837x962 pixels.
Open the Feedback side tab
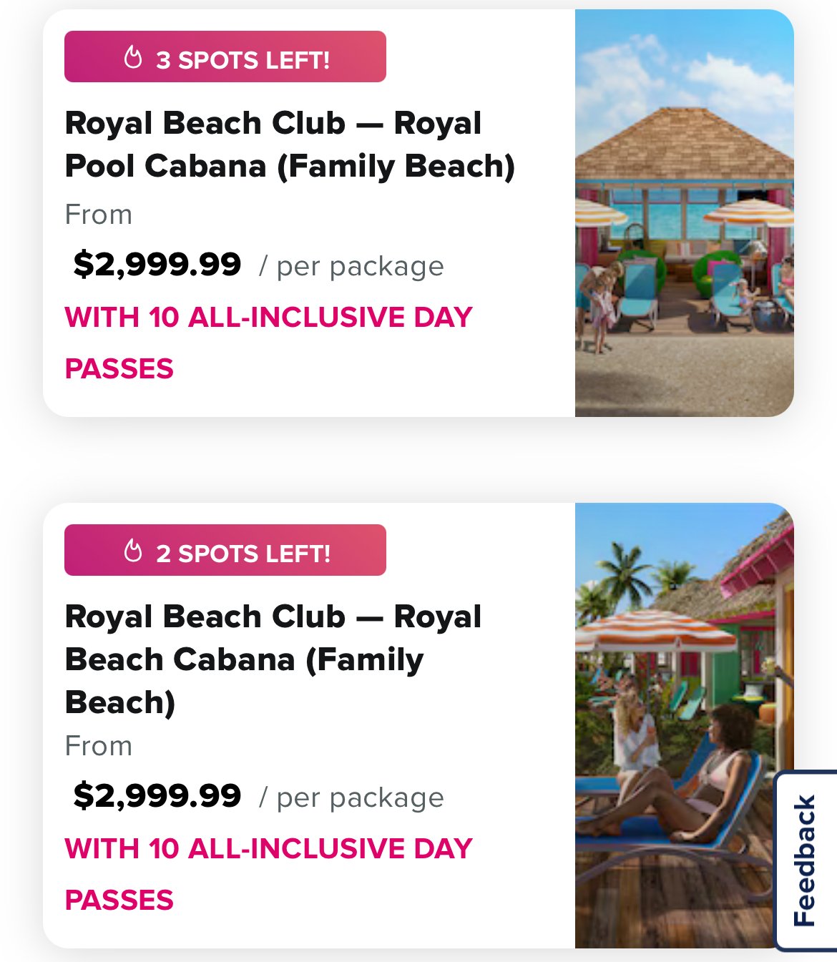[806, 861]
